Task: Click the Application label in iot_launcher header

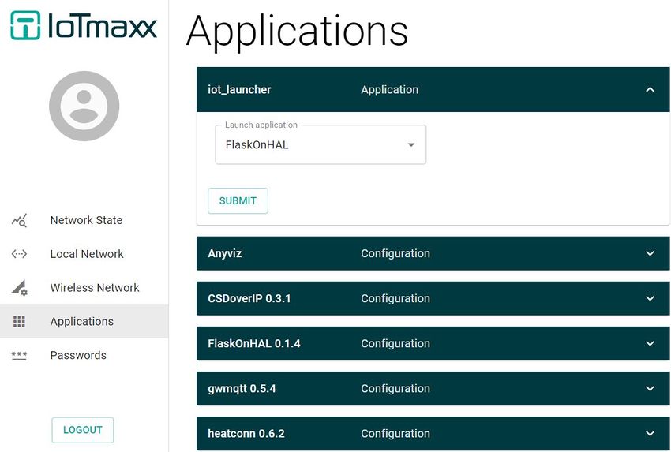Action: tap(389, 90)
